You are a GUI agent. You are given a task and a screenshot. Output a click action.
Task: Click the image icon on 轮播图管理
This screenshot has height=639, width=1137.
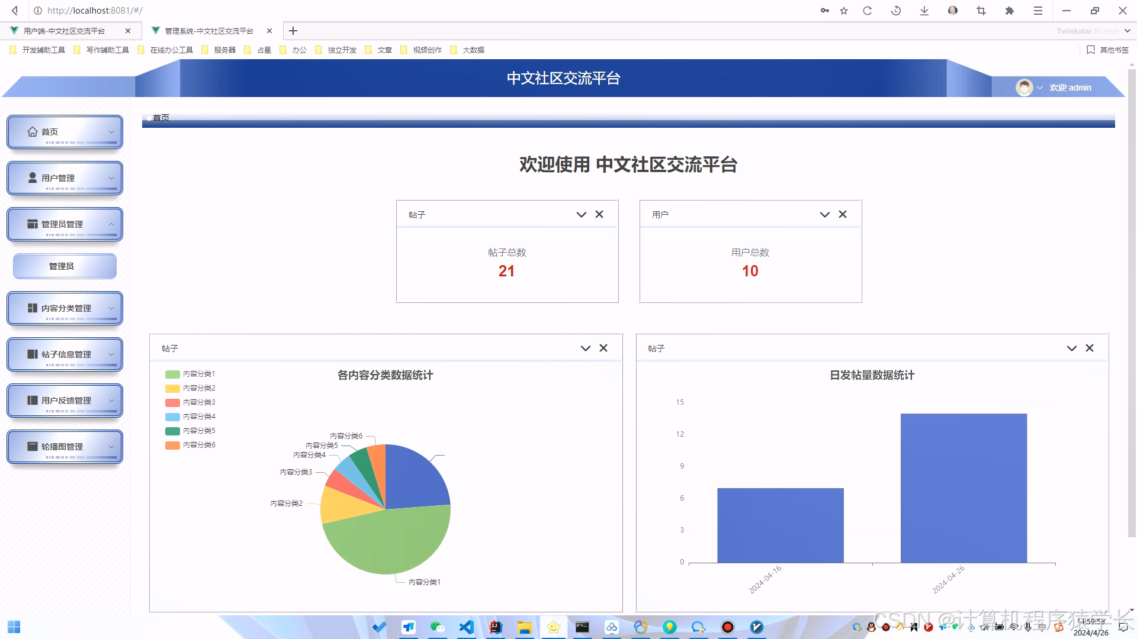click(x=33, y=446)
